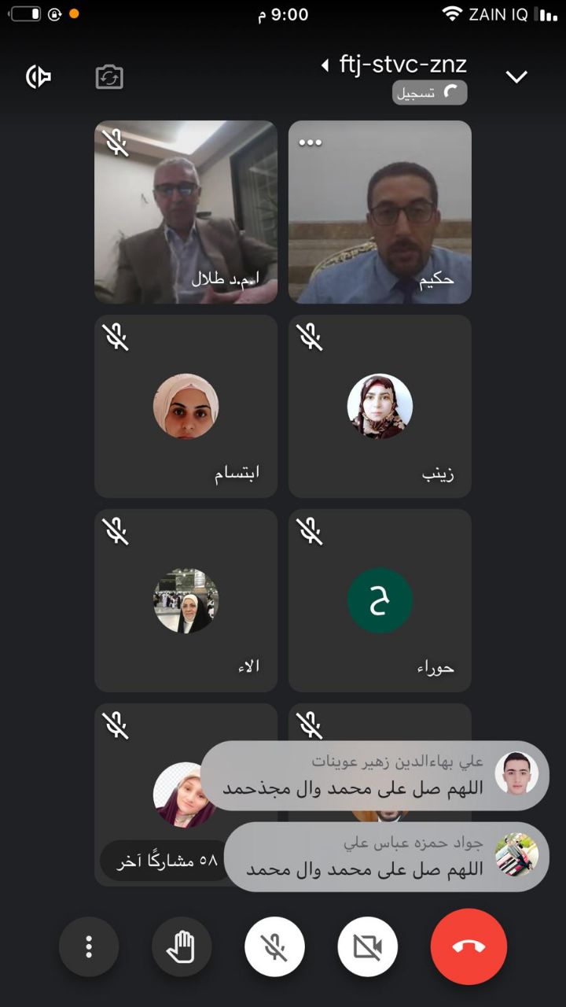Raise hand using the hand icon
566x1007 pixels.
click(x=182, y=946)
